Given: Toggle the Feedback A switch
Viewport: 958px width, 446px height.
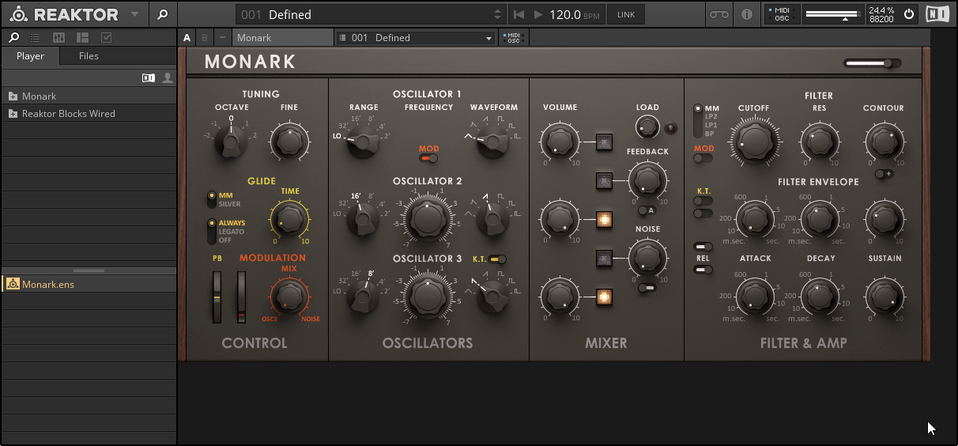Looking at the screenshot, I should coord(647,210).
